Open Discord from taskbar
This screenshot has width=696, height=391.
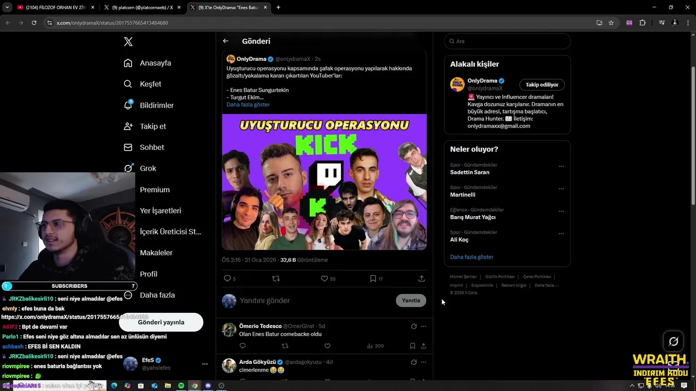point(208,386)
